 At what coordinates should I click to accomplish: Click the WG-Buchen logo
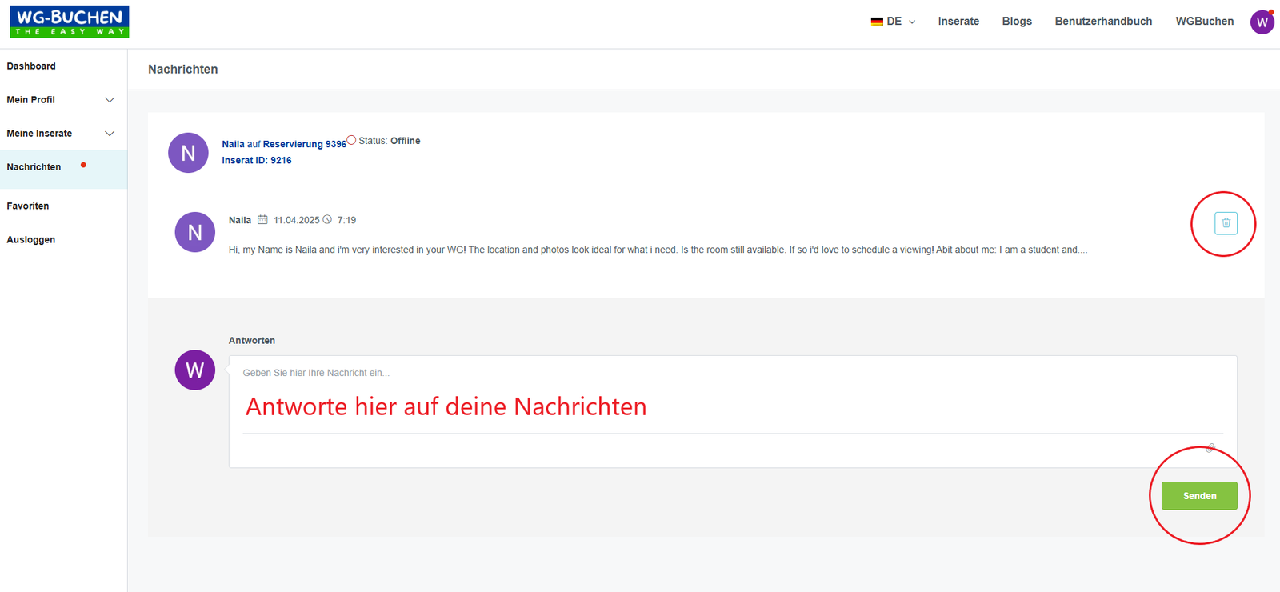(x=70, y=22)
